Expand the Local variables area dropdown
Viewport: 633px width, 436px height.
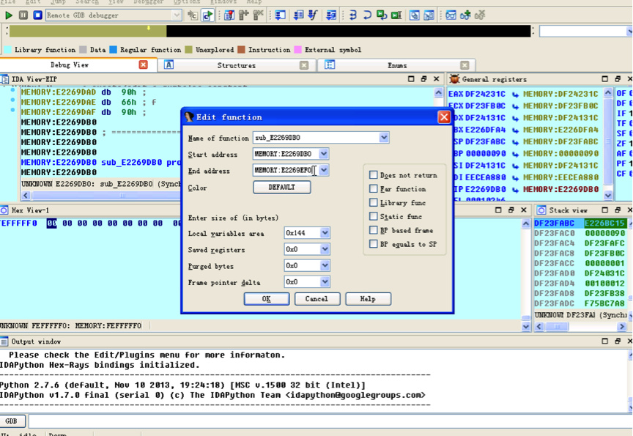(x=325, y=233)
